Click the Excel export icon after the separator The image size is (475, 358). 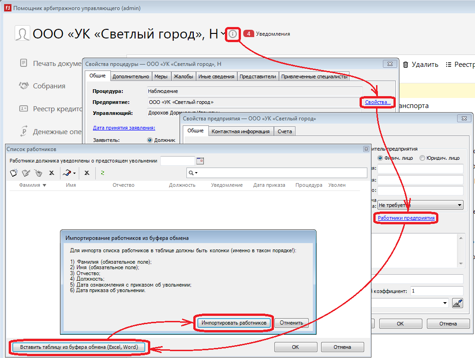click(x=87, y=173)
